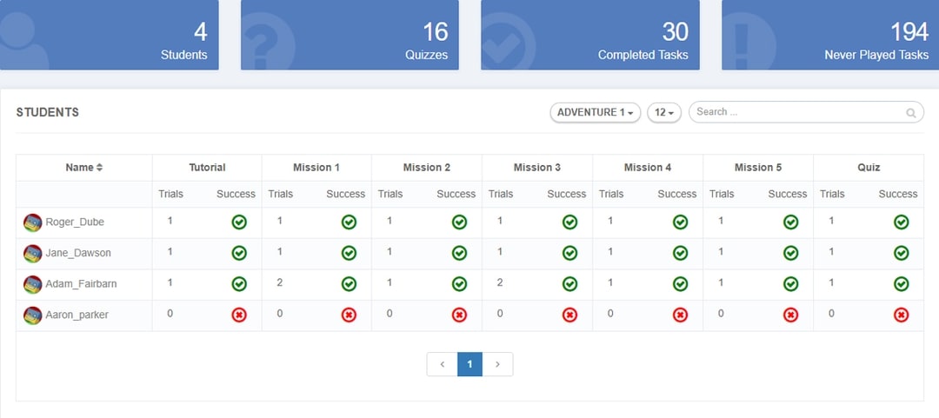This screenshot has height=418, width=939.
Task: Click Aaron_parker's Mission 2 failure icon
Action: pyautogui.click(x=459, y=315)
